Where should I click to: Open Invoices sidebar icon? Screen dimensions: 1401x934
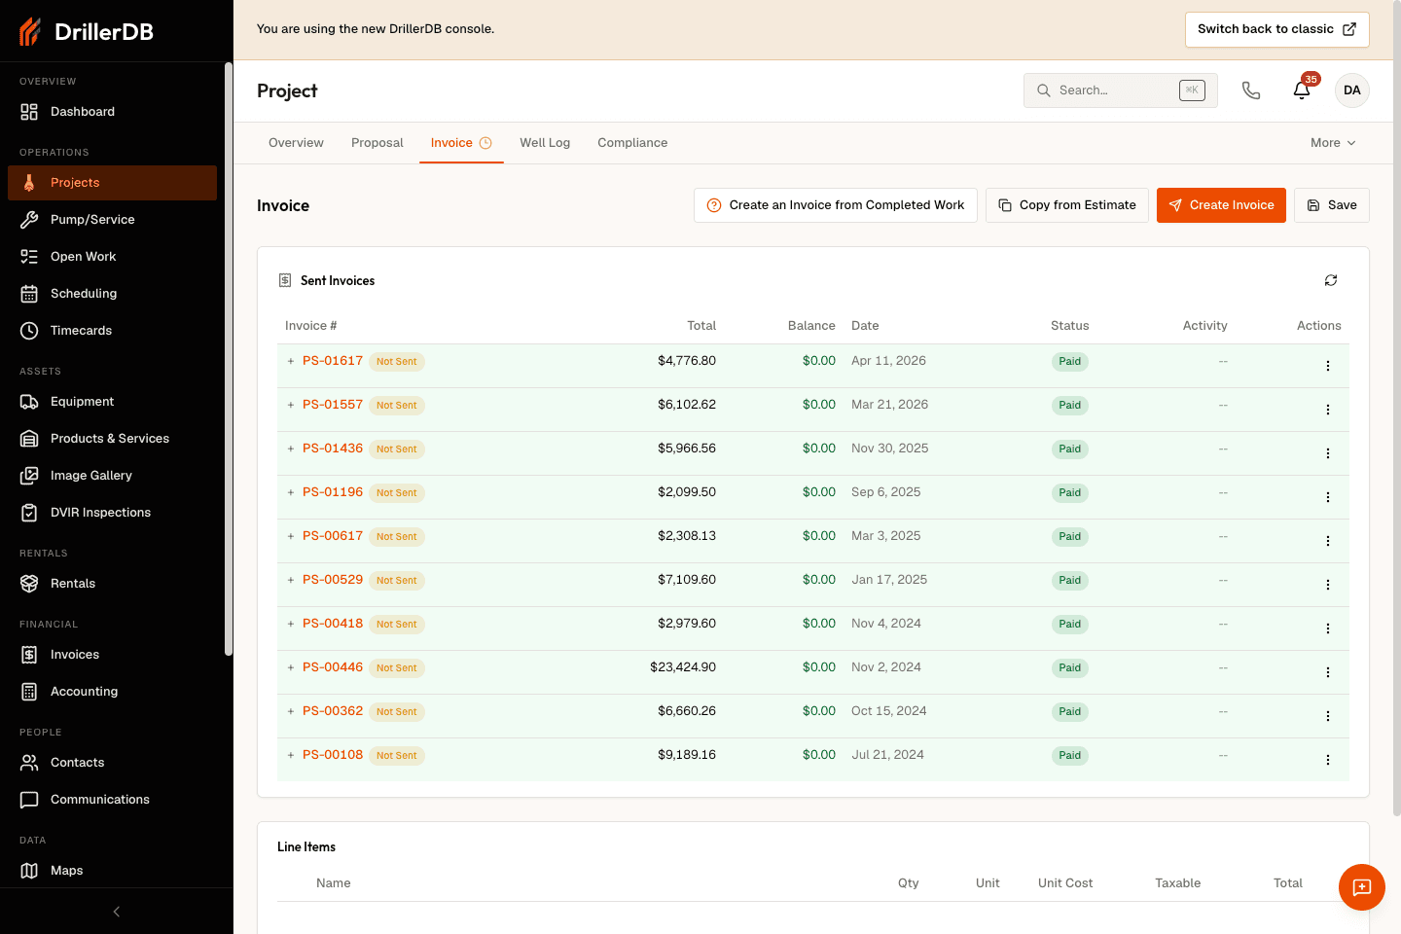(29, 655)
